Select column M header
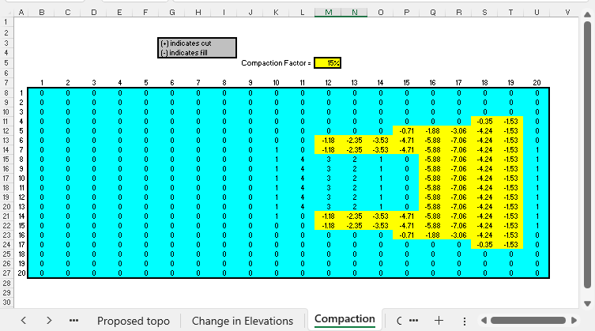Screen dimensions: 595x331 coord(327,12)
